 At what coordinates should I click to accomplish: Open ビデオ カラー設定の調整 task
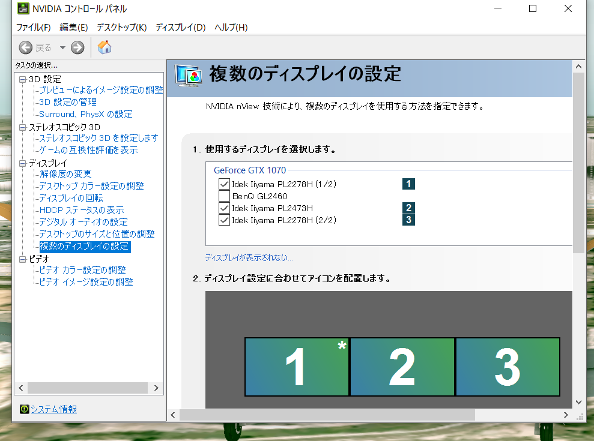click(83, 270)
